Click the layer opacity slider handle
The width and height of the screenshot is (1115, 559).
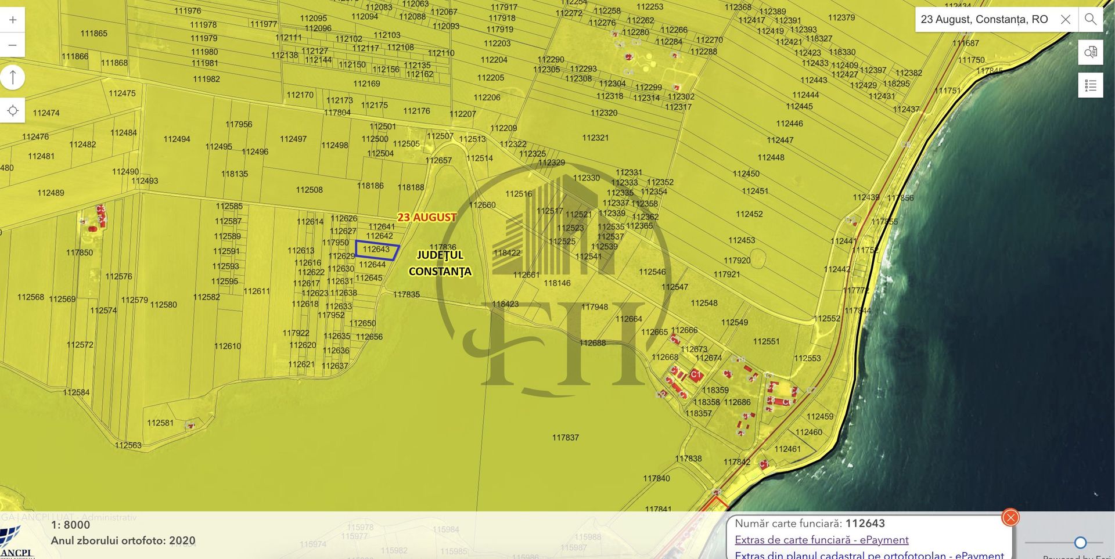1080,542
